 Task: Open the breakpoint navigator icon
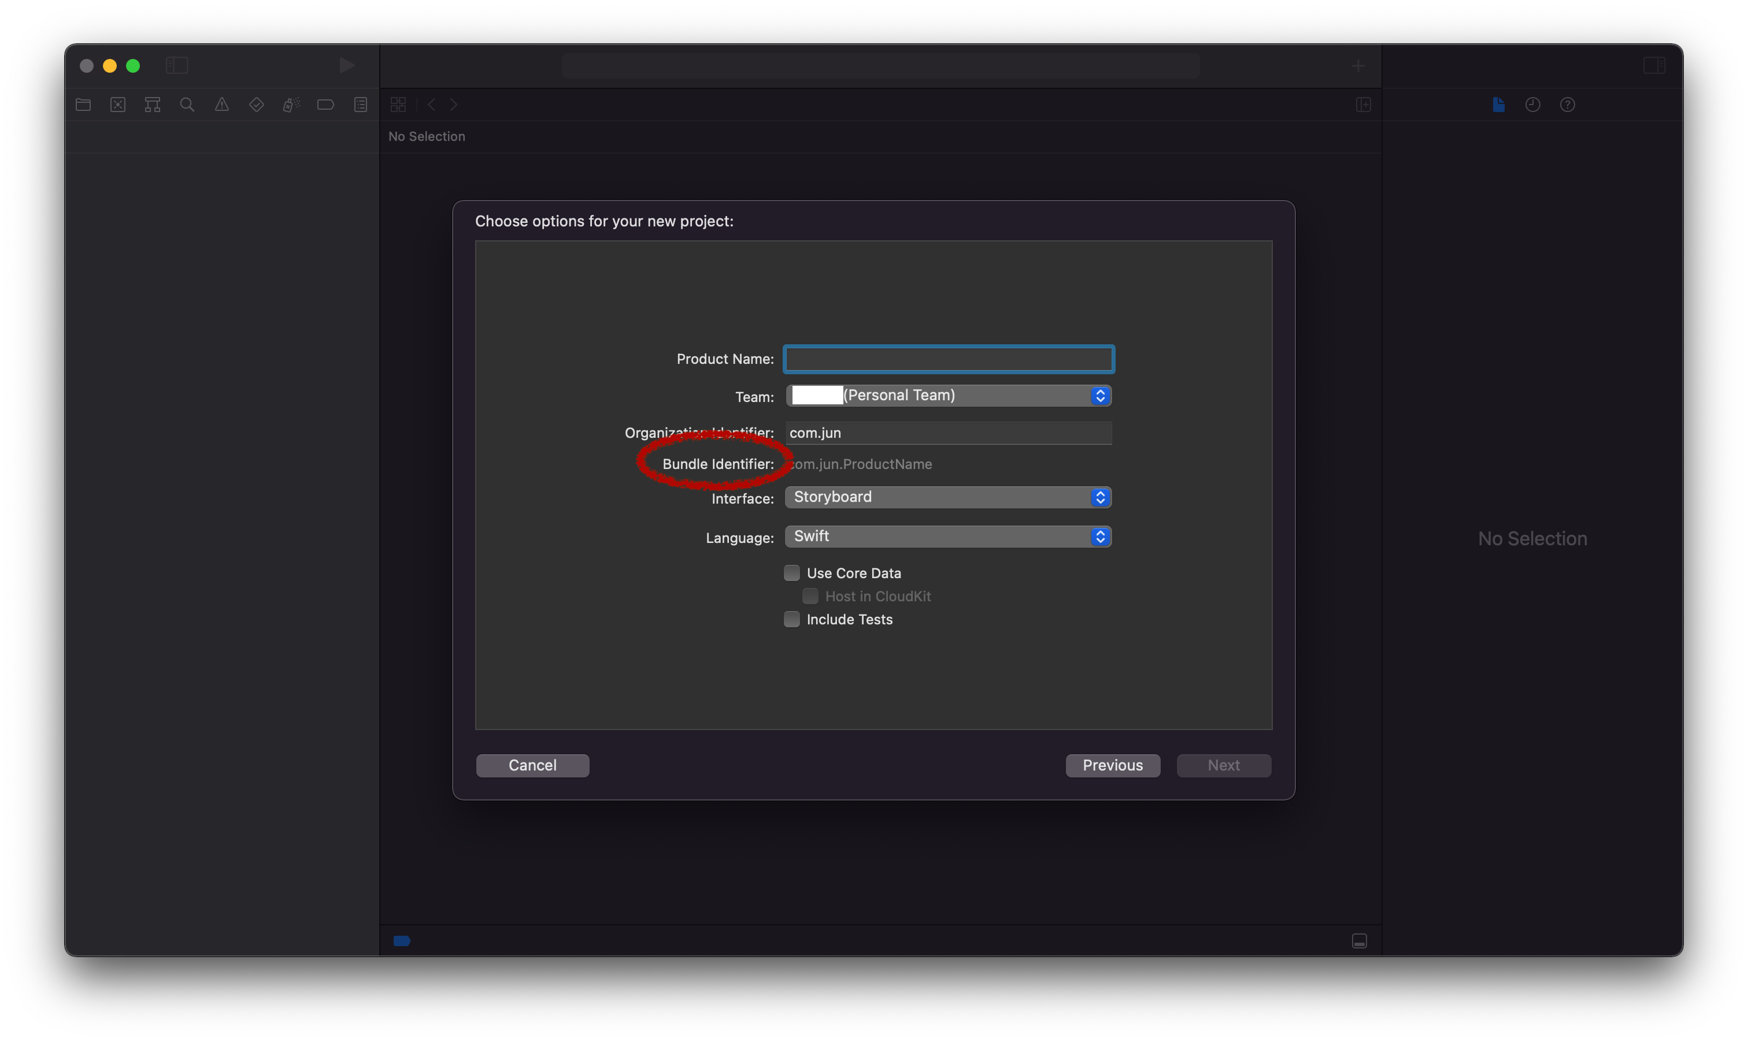tap(325, 105)
